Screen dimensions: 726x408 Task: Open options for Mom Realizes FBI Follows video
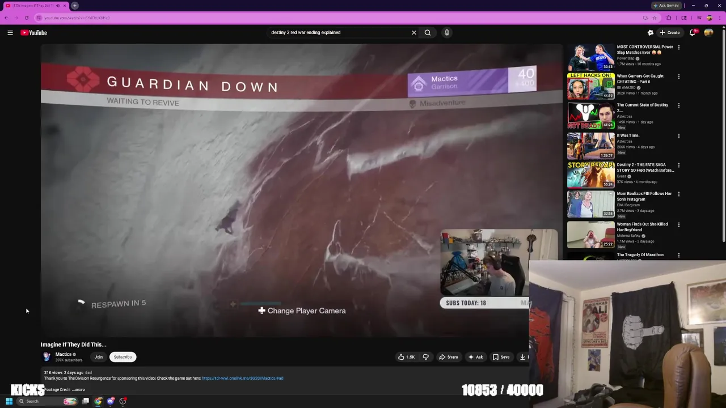[x=678, y=194]
